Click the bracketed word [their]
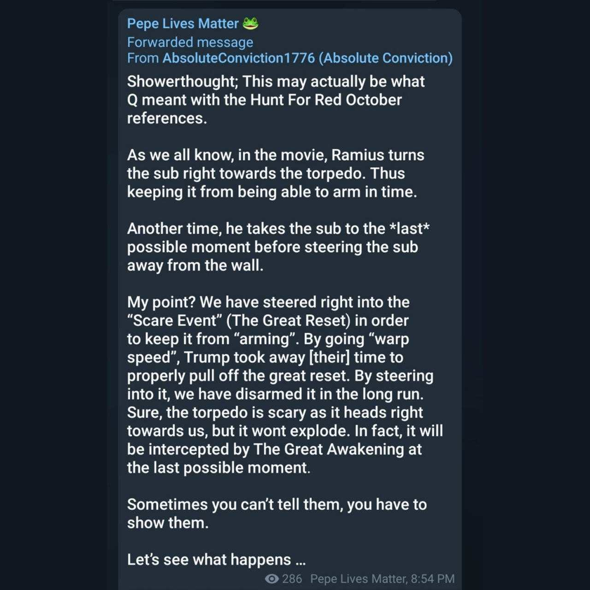Image resolution: width=590 pixels, height=590 pixels. click(x=329, y=358)
